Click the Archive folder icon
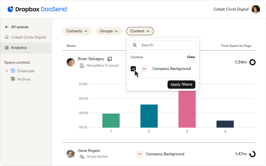 tap(13, 79)
